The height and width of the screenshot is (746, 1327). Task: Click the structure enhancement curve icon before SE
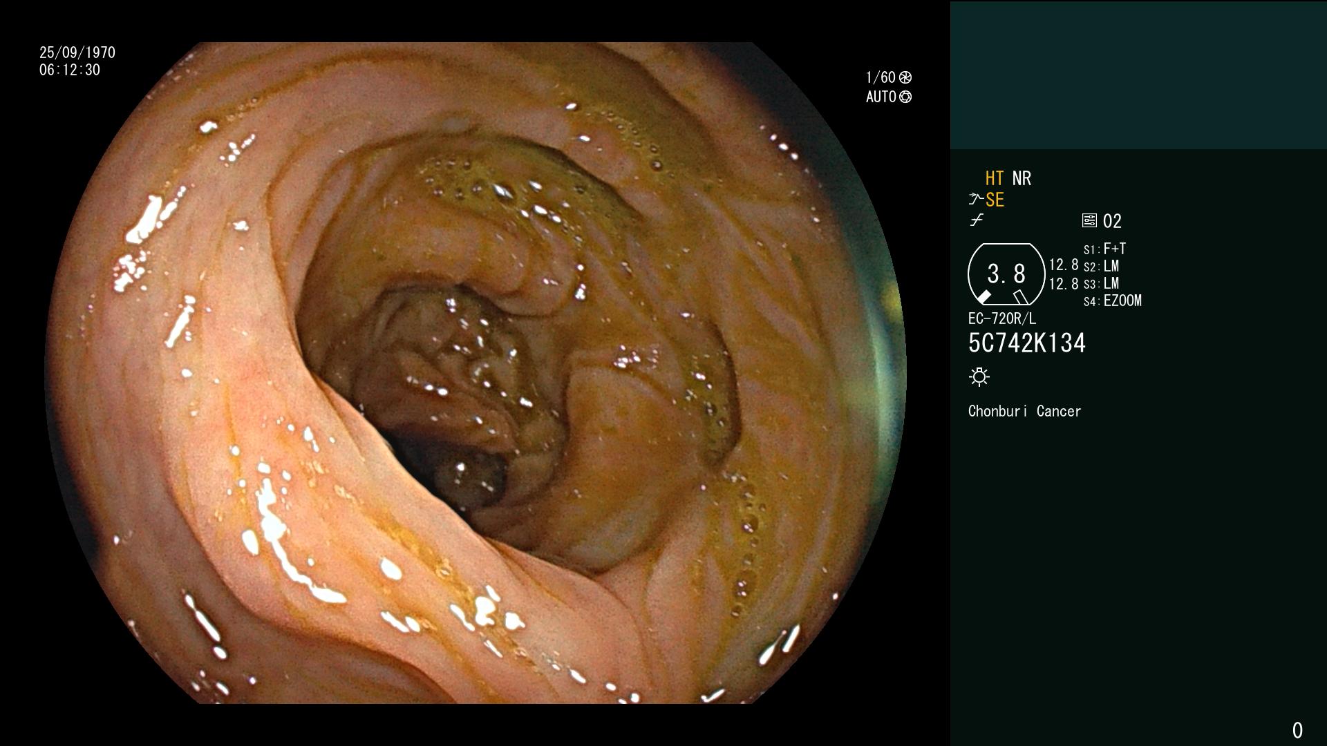coord(975,200)
